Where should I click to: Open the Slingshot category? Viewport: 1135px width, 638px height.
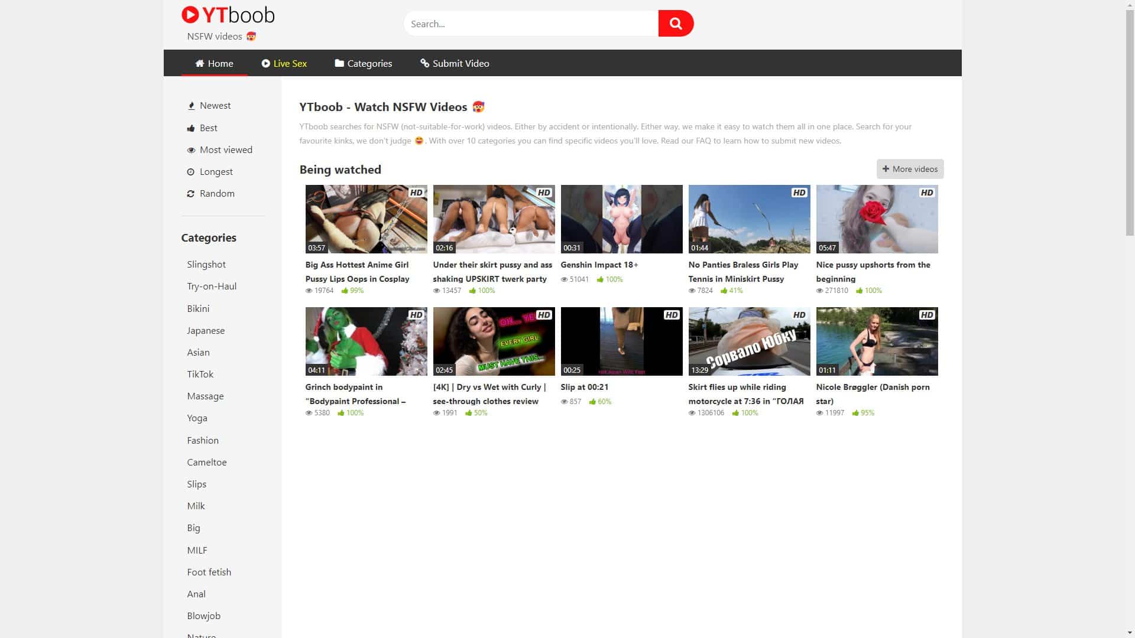pyautogui.click(x=206, y=264)
